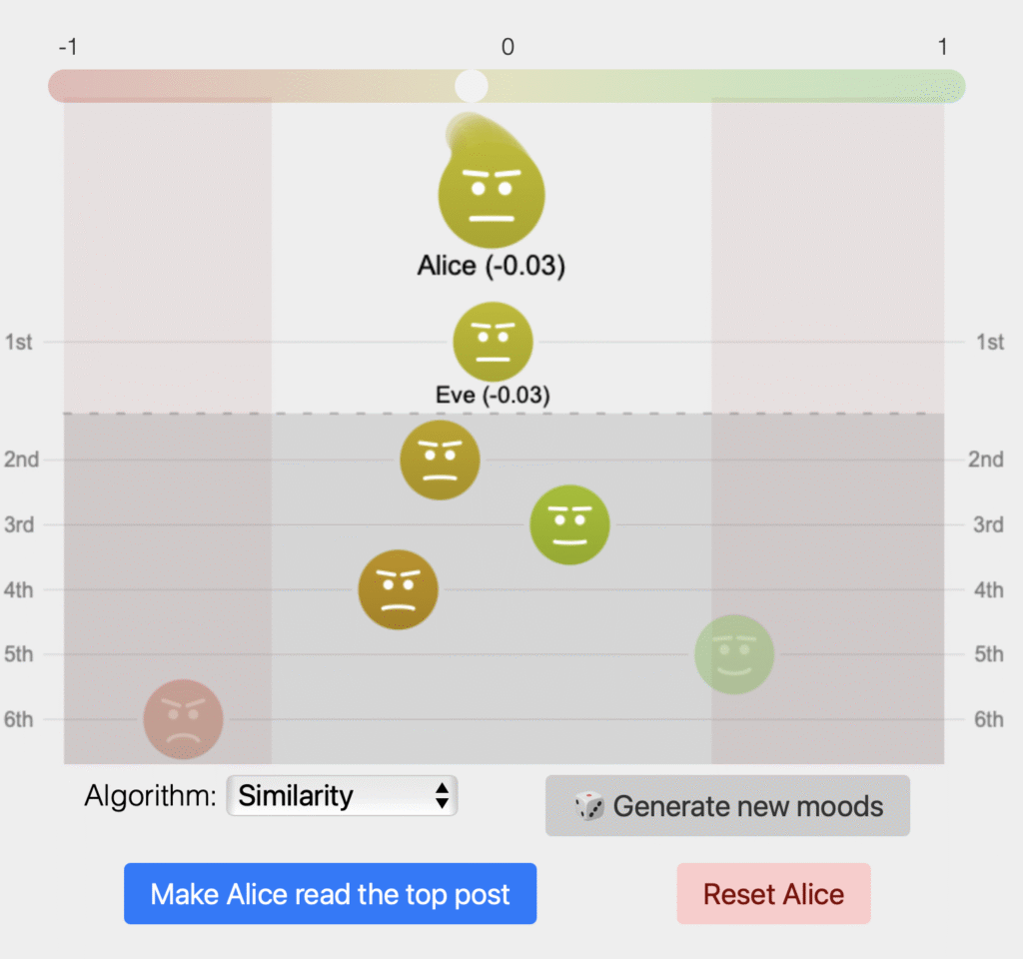Click the dice icon on Generate button
The height and width of the screenshot is (959, 1023).
click(589, 806)
